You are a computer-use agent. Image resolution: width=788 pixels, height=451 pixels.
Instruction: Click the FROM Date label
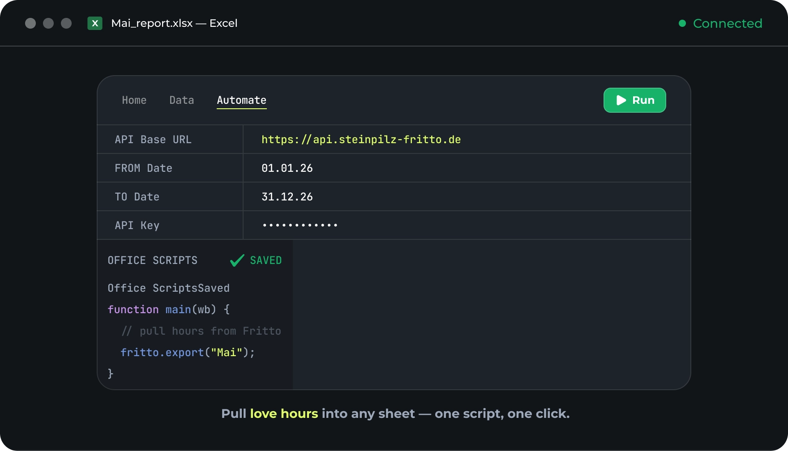pyautogui.click(x=143, y=168)
